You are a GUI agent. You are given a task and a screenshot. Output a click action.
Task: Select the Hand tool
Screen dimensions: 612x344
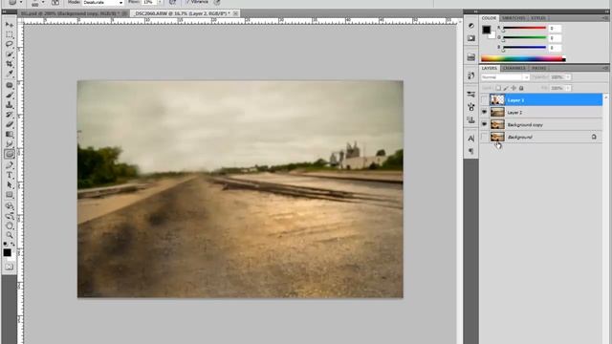[x=10, y=226]
